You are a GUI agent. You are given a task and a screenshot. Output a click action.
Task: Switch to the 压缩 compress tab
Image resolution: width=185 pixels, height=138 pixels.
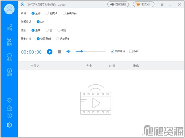(x=9, y=72)
